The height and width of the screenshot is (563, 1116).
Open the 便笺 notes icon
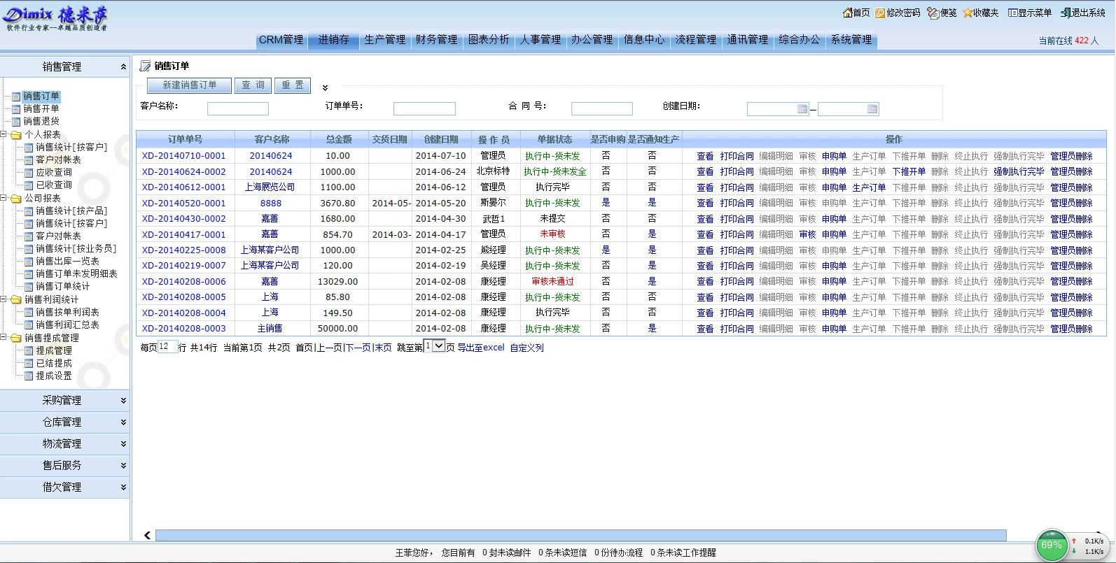[933, 13]
